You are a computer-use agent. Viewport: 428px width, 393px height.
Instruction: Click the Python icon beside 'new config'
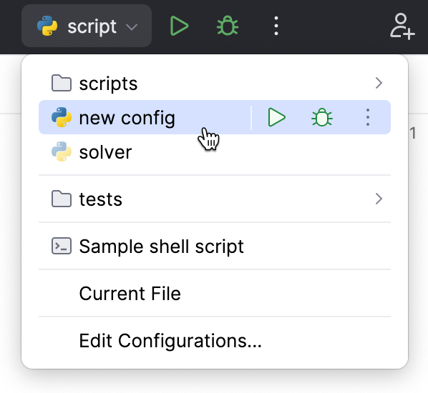click(x=62, y=117)
